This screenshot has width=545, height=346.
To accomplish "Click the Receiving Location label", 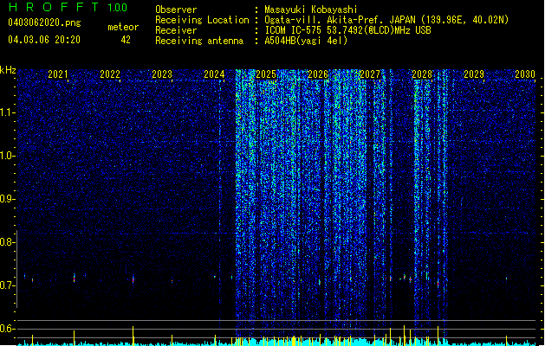I will click(202, 20).
